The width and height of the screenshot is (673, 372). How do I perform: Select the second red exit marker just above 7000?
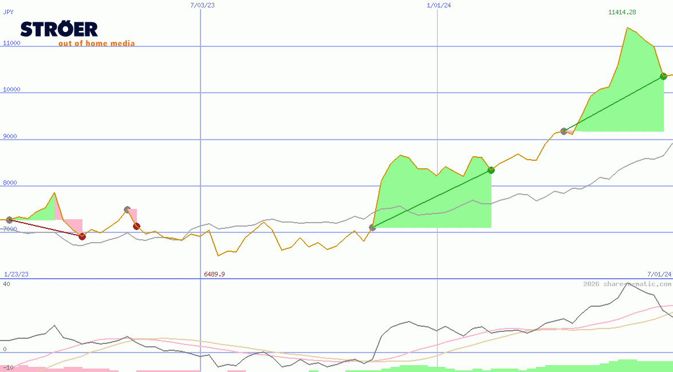click(136, 226)
